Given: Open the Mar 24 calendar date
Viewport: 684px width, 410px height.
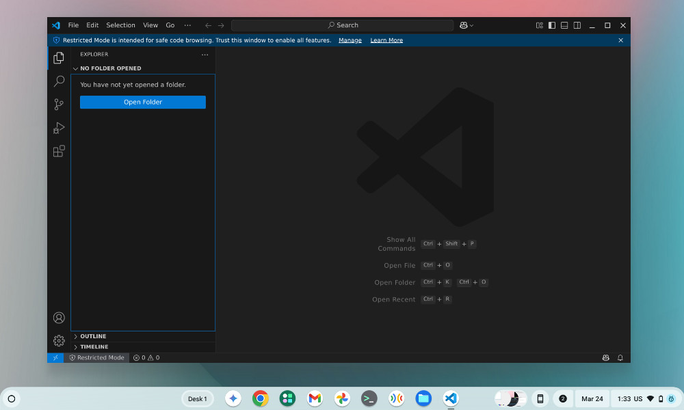Looking at the screenshot, I should coord(592,398).
